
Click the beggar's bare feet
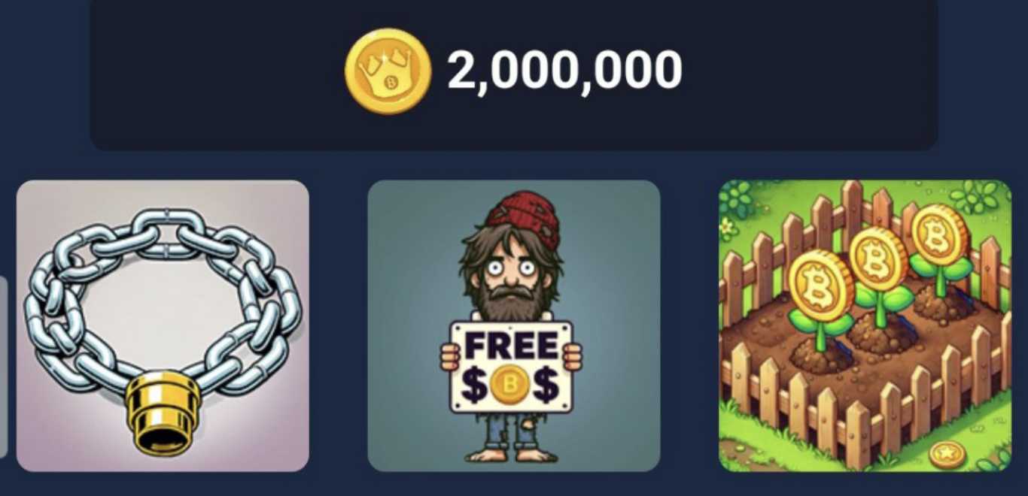[512, 453]
